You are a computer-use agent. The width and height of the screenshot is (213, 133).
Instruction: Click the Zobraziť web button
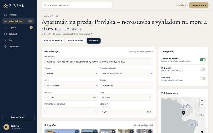pos(18,117)
